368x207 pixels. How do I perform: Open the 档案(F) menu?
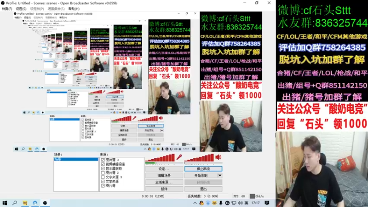tap(7, 9)
